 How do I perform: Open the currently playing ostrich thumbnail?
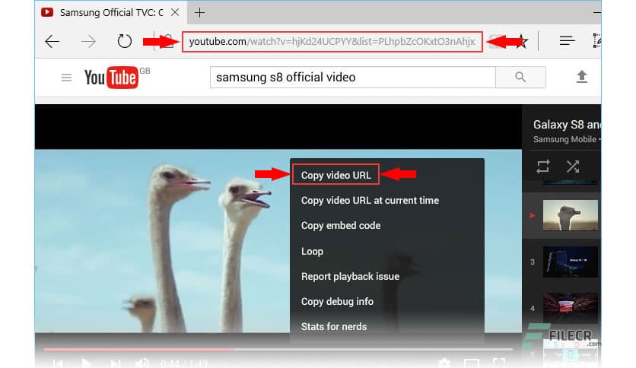point(570,215)
